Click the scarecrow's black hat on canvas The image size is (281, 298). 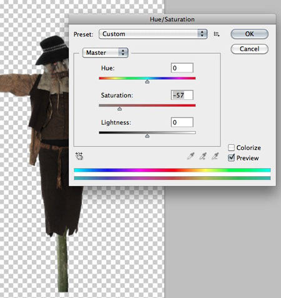pos(52,50)
